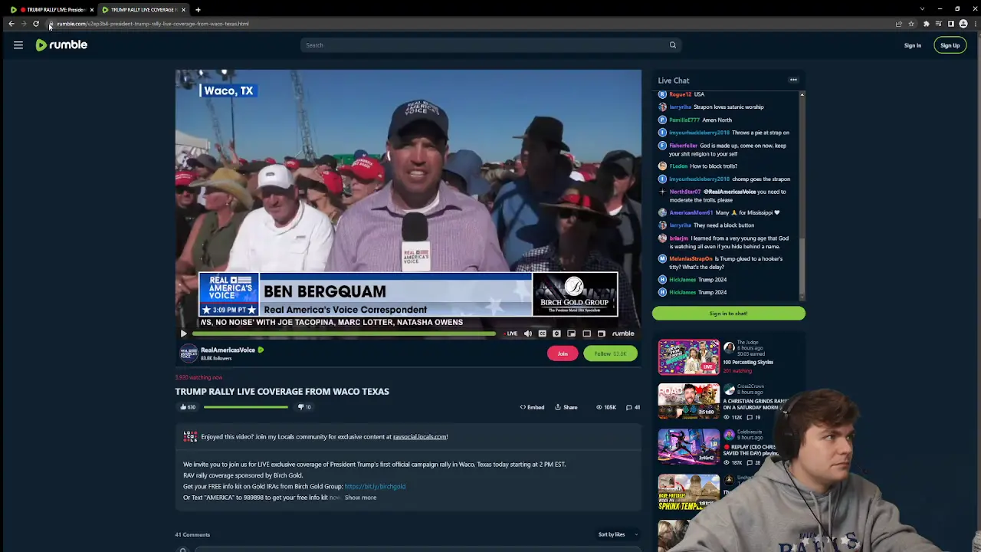The width and height of the screenshot is (981, 552).
Task: Click the search magnifier icon
Action: click(672, 44)
